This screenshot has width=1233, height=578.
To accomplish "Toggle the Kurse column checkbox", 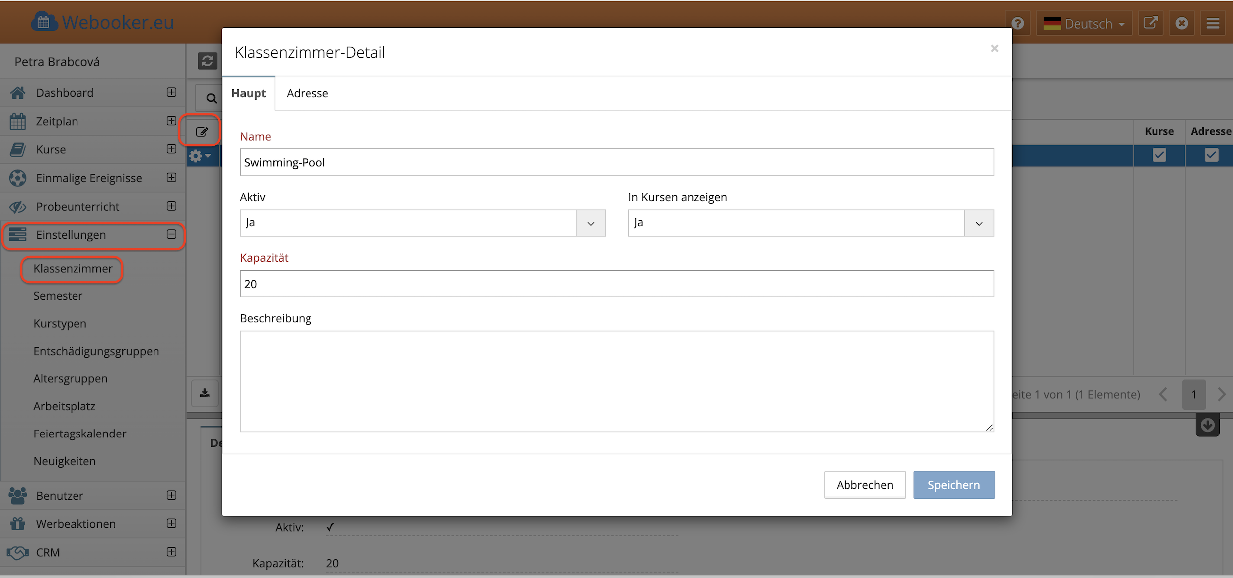I will [1159, 155].
